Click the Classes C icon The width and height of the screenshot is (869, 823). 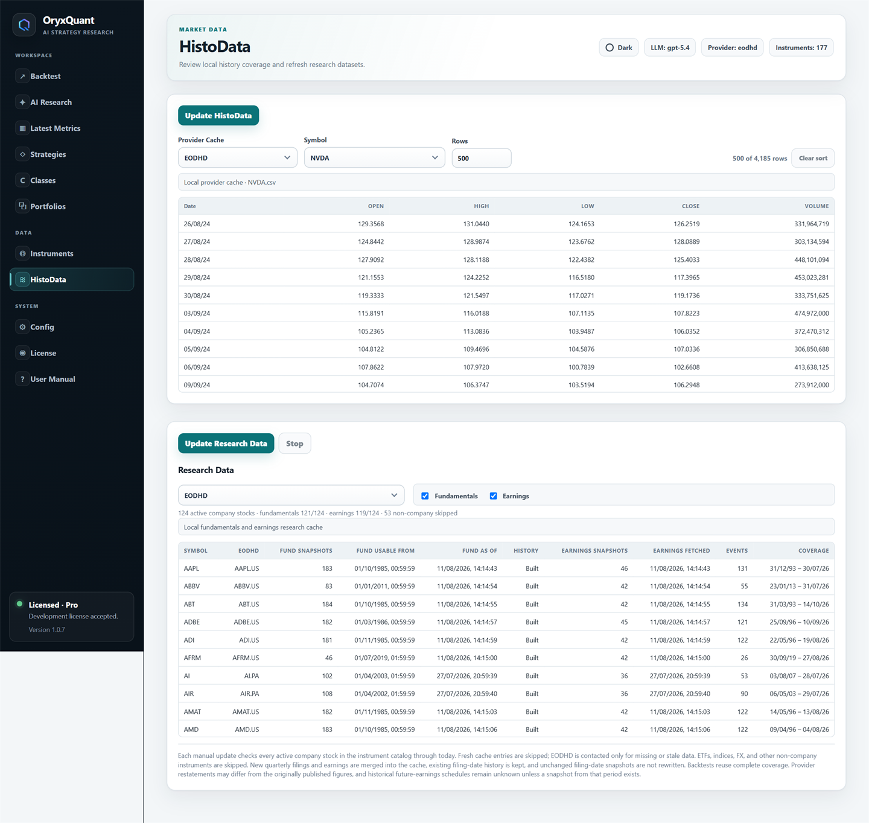[x=22, y=180]
